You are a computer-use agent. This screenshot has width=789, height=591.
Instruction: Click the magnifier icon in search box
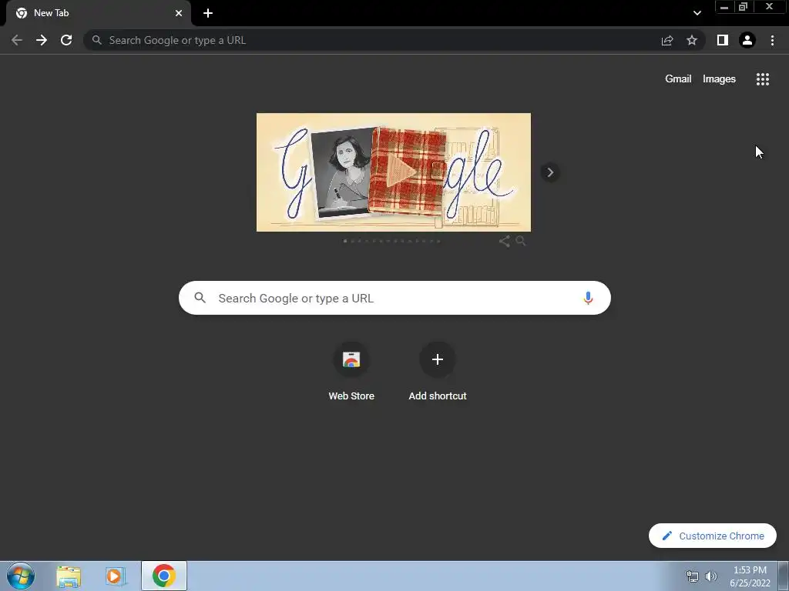[x=200, y=298]
